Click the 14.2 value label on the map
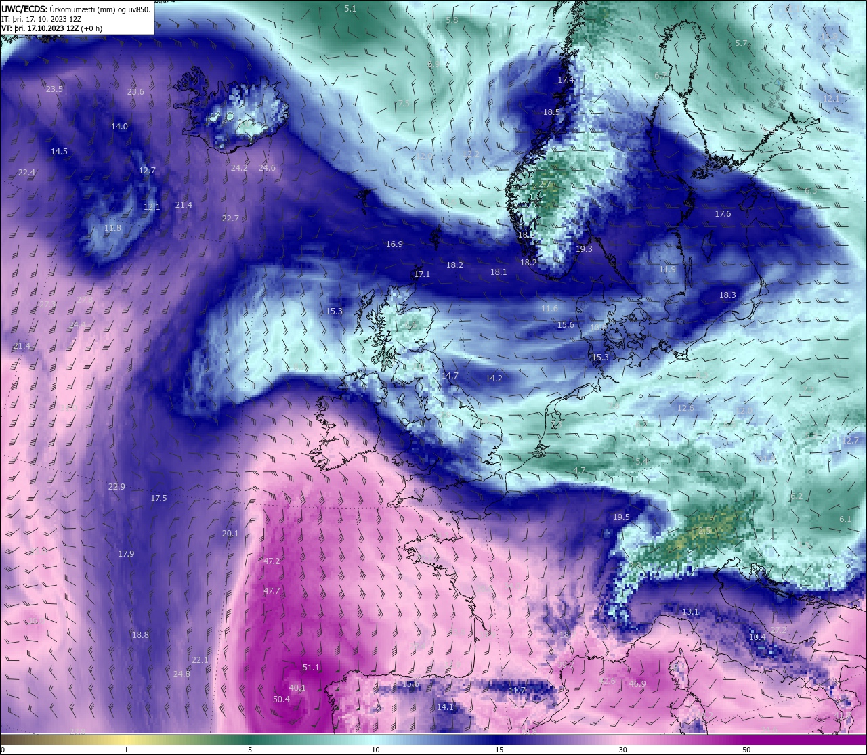Viewport: 867px width, 755px height. (494, 378)
